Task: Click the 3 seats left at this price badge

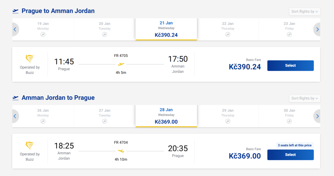Action: [294, 145]
